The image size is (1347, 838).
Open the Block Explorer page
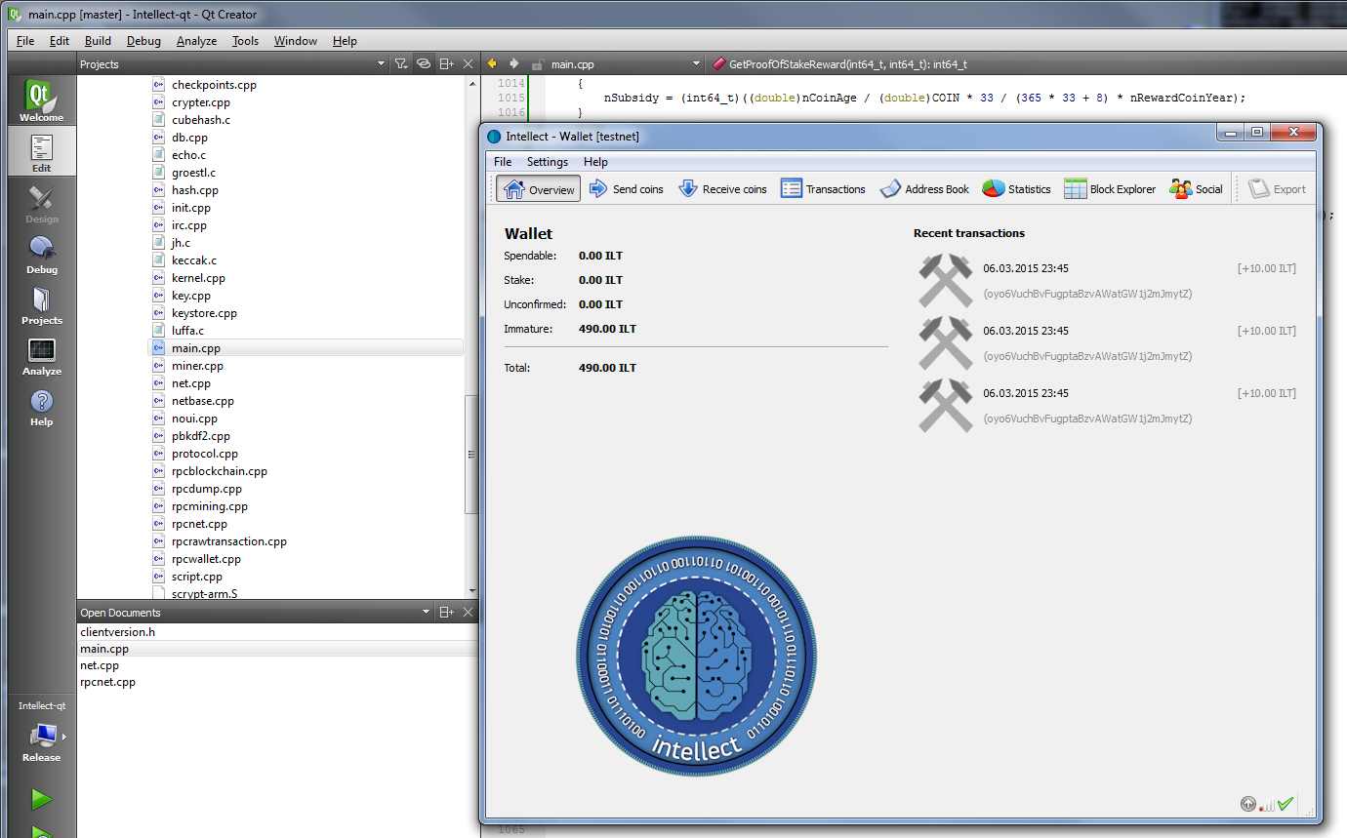click(x=1110, y=189)
